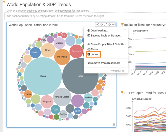Click orange warning icon beside dashboard title
This screenshot has height=132, width=166.
pos(4,2)
